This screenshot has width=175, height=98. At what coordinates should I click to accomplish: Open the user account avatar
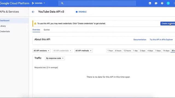pyautogui.click(x=168, y=3)
